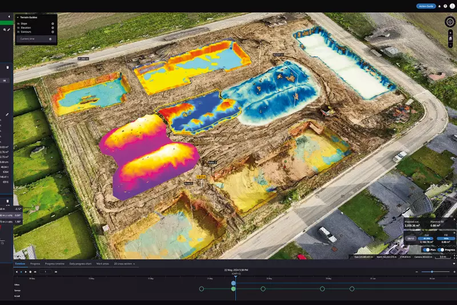Click the Action Guide button

pyautogui.click(x=426, y=6)
